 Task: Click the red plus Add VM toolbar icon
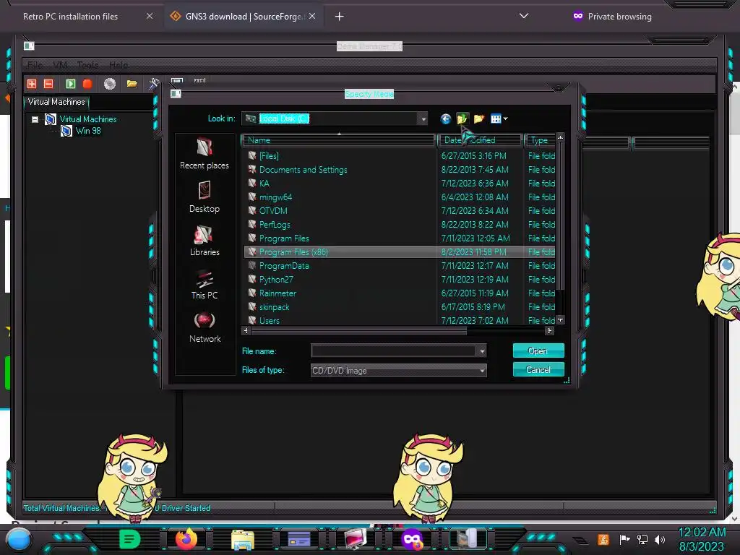click(x=32, y=84)
